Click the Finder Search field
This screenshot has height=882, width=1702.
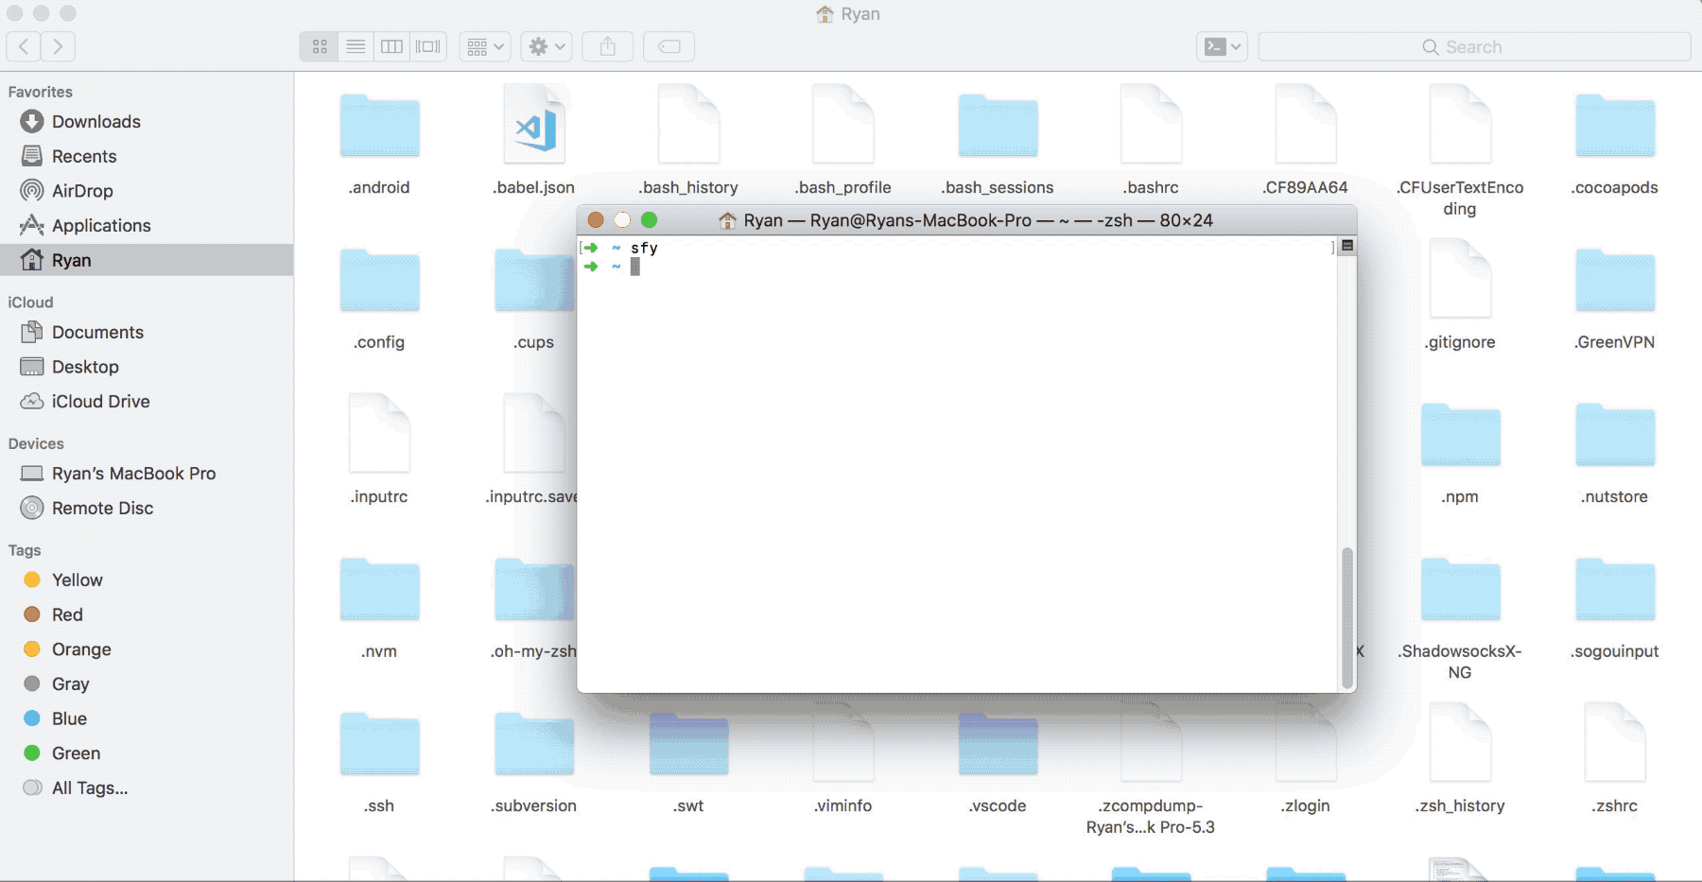(x=1474, y=46)
